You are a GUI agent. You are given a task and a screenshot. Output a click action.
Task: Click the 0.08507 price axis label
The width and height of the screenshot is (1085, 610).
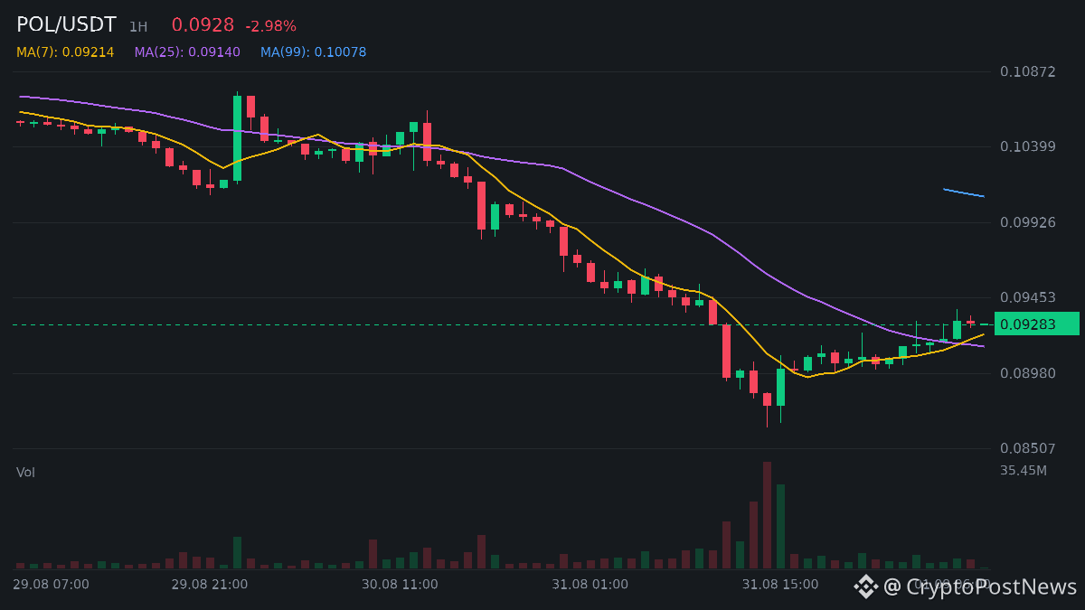(1027, 448)
